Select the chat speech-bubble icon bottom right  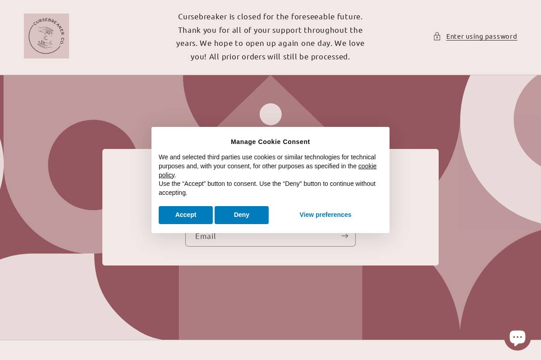[518, 337]
